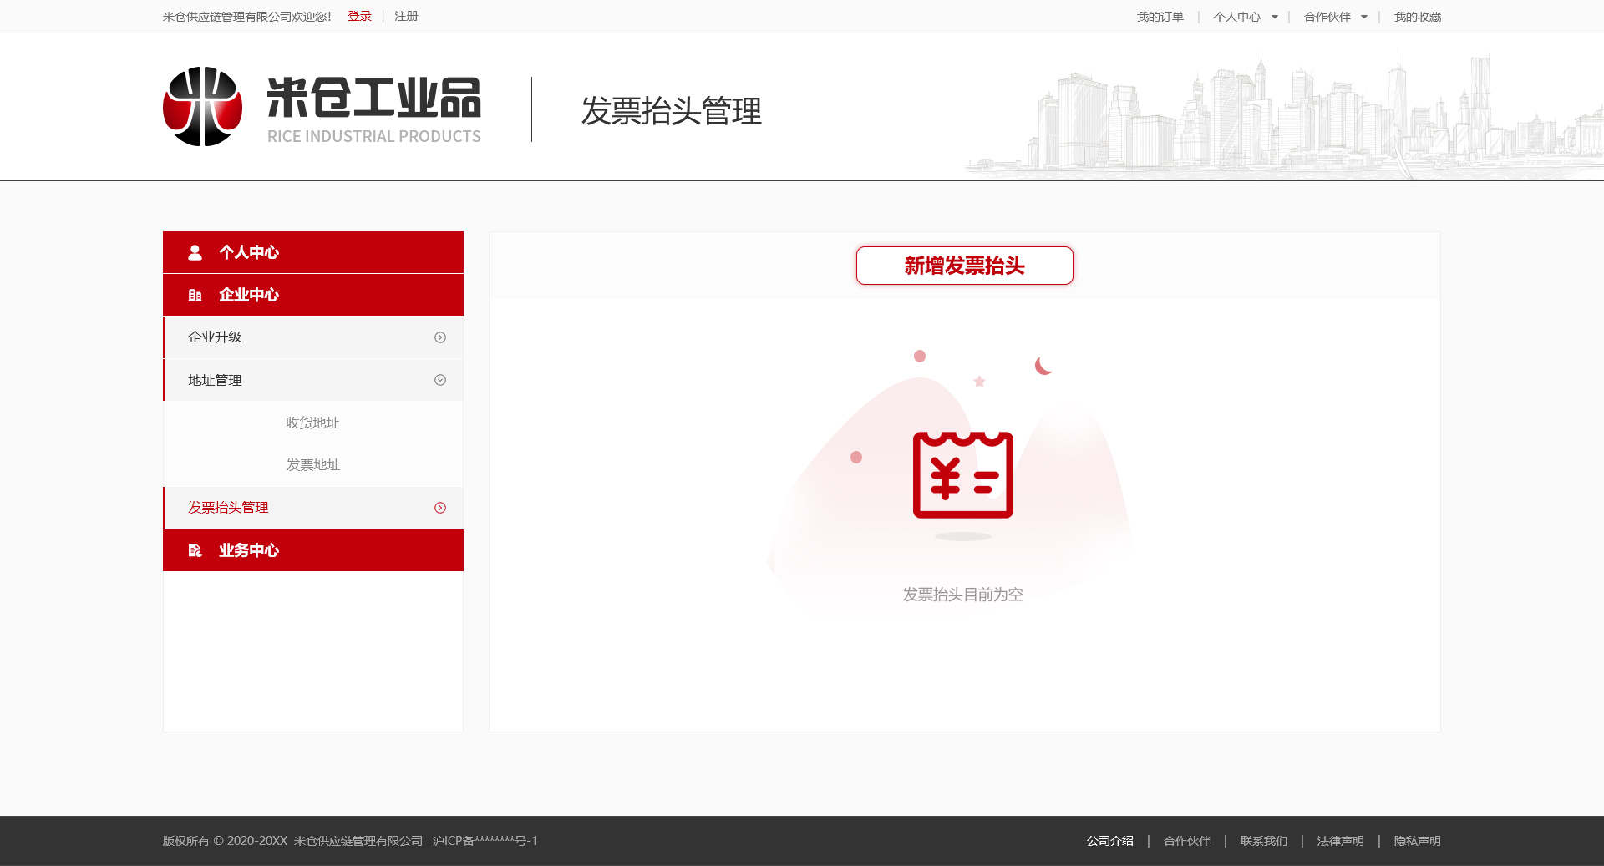Click the arrow icon next to 企业升级

(439, 337)
